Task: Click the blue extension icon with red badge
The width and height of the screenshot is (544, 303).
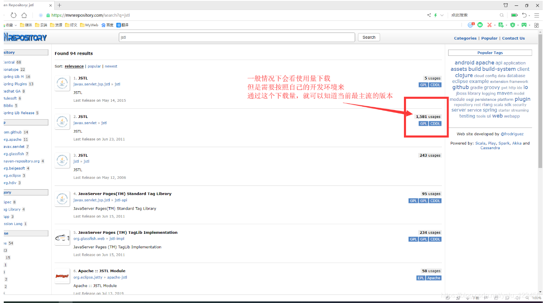Action: tap(471, 25)
